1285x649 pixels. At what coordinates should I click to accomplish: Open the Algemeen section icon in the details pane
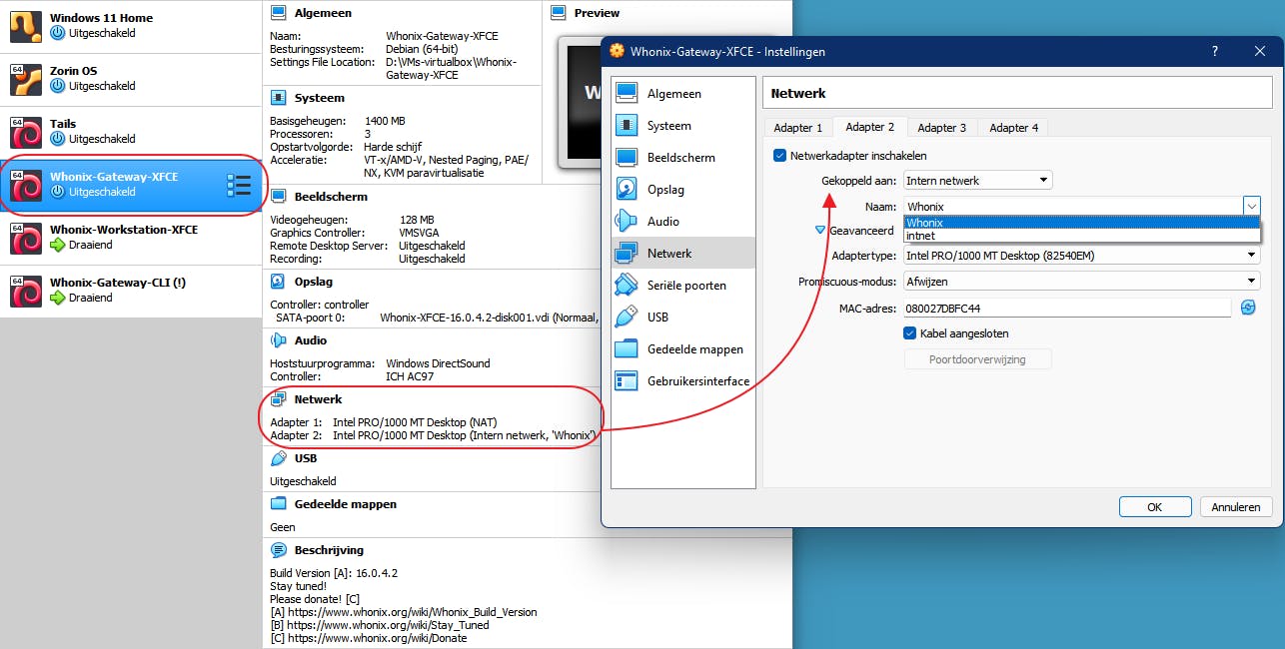tap(279, 14)
